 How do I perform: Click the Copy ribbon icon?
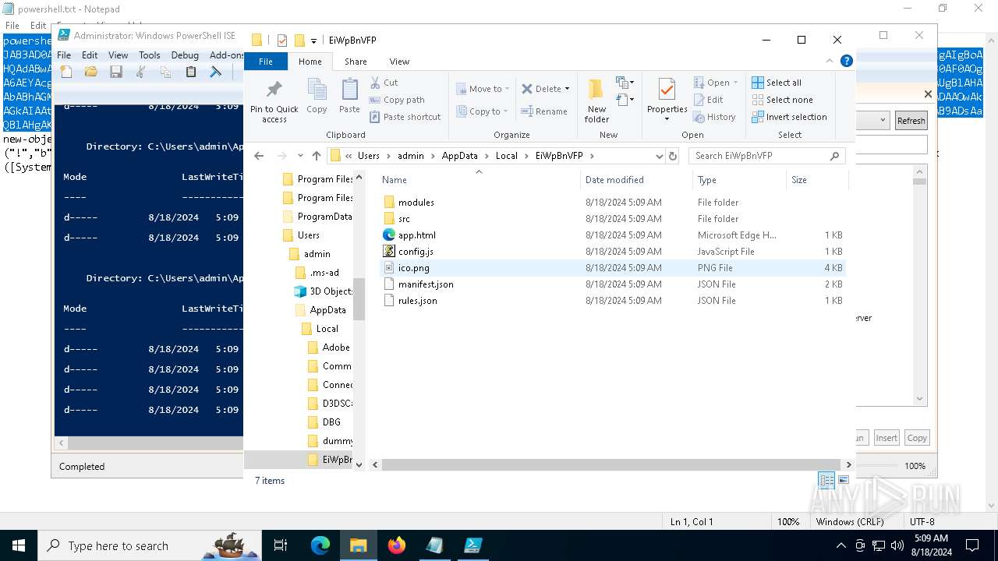point(317,97)
